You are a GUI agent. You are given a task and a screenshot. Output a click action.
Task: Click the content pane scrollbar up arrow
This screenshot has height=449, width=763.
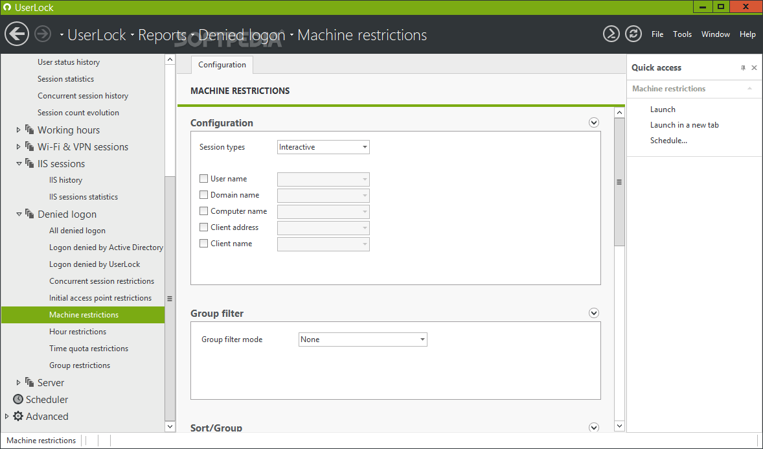coord(619,113)
